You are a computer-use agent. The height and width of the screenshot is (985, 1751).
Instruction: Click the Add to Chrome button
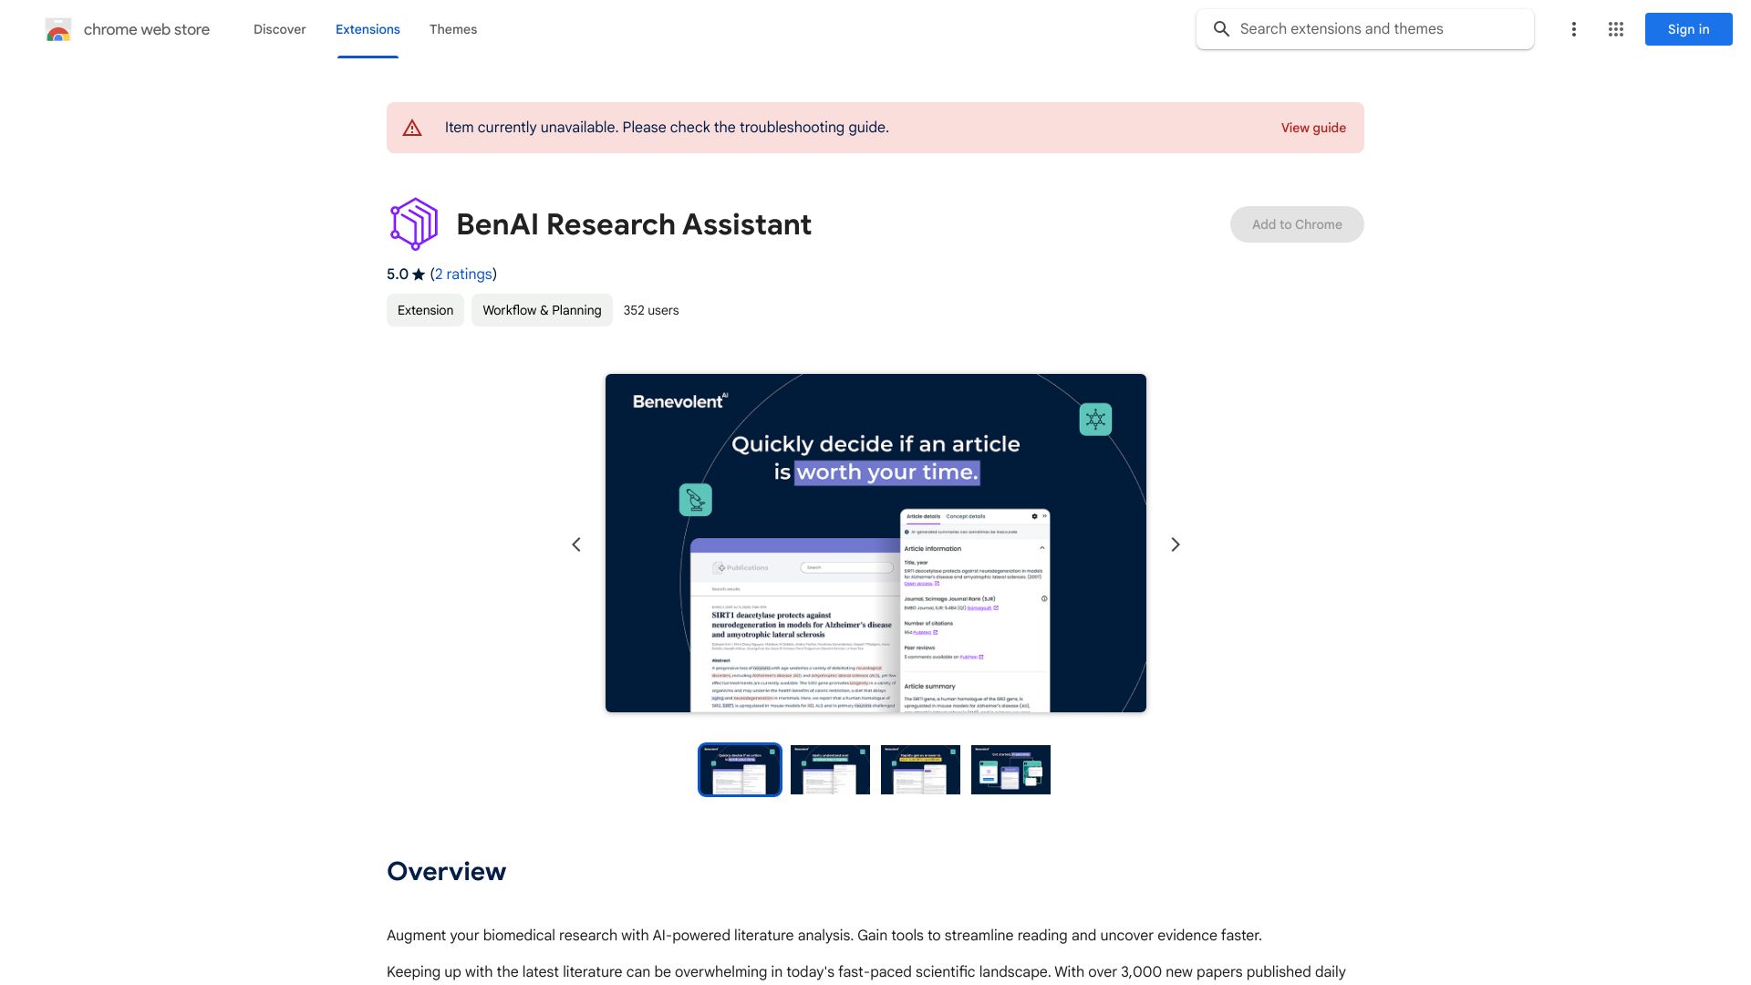pyautogui.click(x=1296, y=224)
